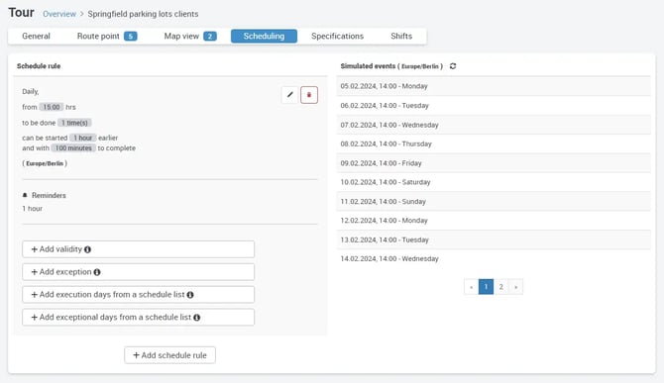664x383 pixels.
Task: Select event 12.02.2024, 14:00 - Monday
Action: tap(494, 221)
